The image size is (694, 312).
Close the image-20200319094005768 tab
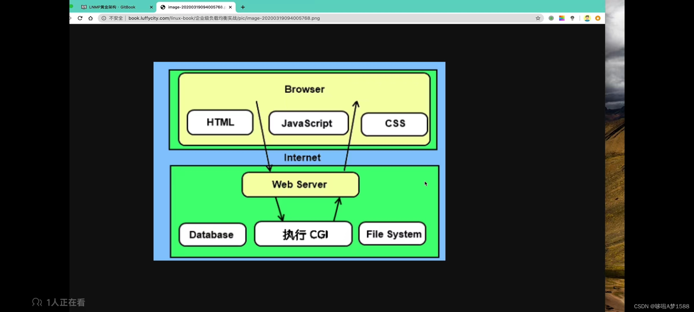pyautogui.click(x=230, y=7)
